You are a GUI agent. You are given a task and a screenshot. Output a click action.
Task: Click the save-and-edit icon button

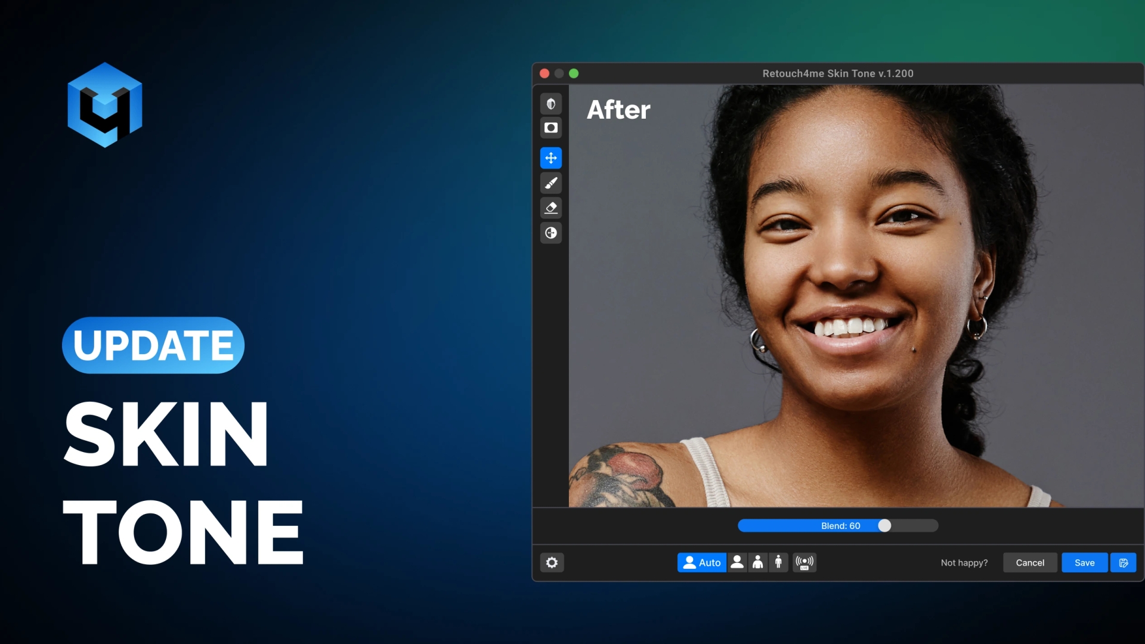[1124, 562]
